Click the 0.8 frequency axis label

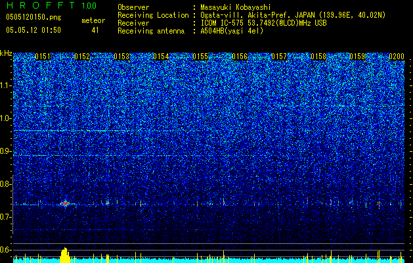[x=5, y=184]
